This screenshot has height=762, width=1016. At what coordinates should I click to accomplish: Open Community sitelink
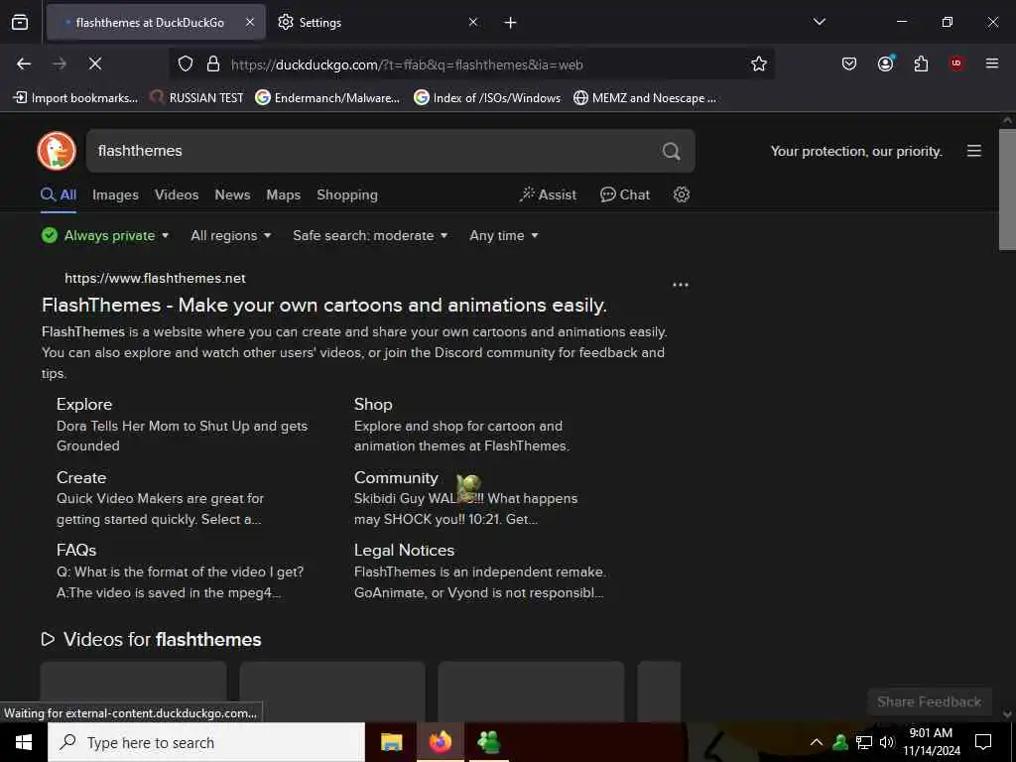tap(396, 477)
